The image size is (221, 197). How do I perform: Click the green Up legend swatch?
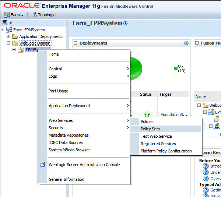tap(175, 68)
